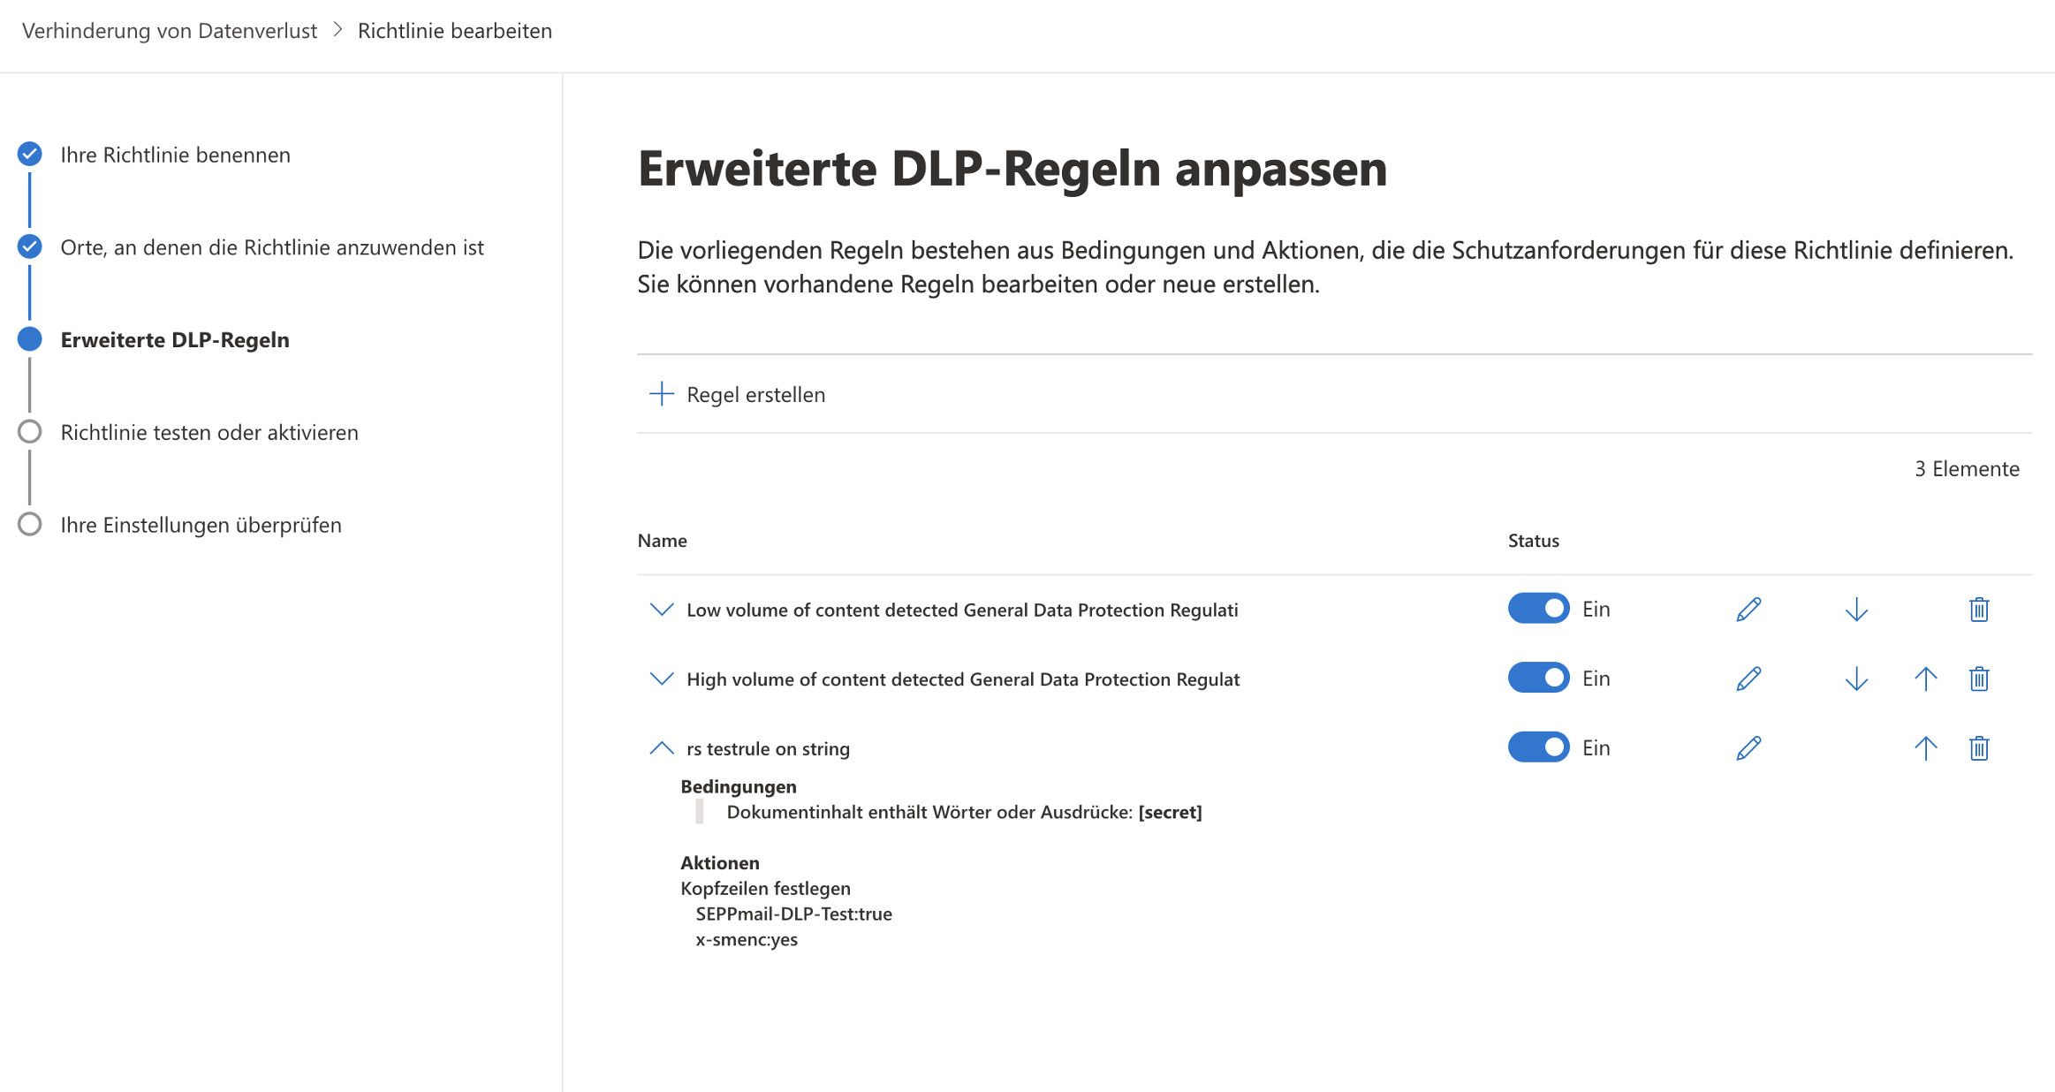The height and width of the screenshot is (1092, 2055).
Task: Jump to step "Richtlinie testen oder aktivieren"
Action: [209, 432]
